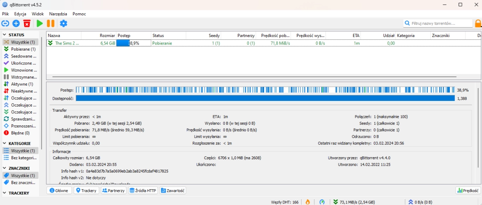The height and width of the screenshot is (205, 482).
Task: Click the orange pause torrents icon
Action: (51, 23)
